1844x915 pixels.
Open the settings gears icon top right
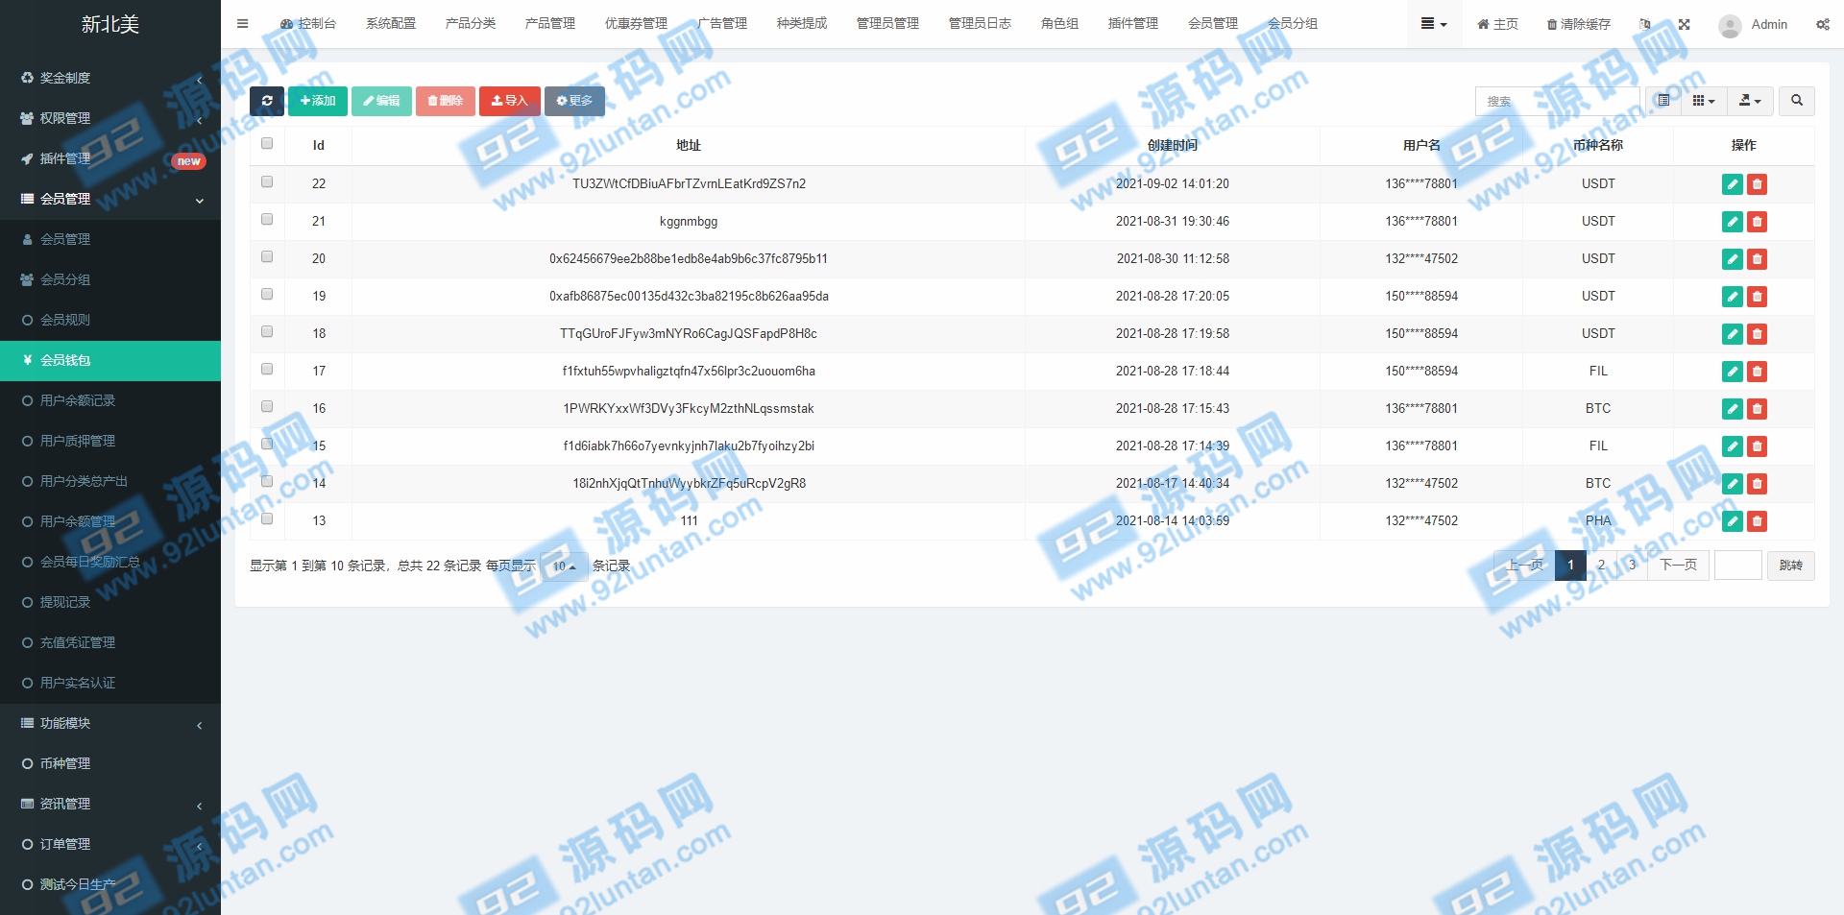1822,24
